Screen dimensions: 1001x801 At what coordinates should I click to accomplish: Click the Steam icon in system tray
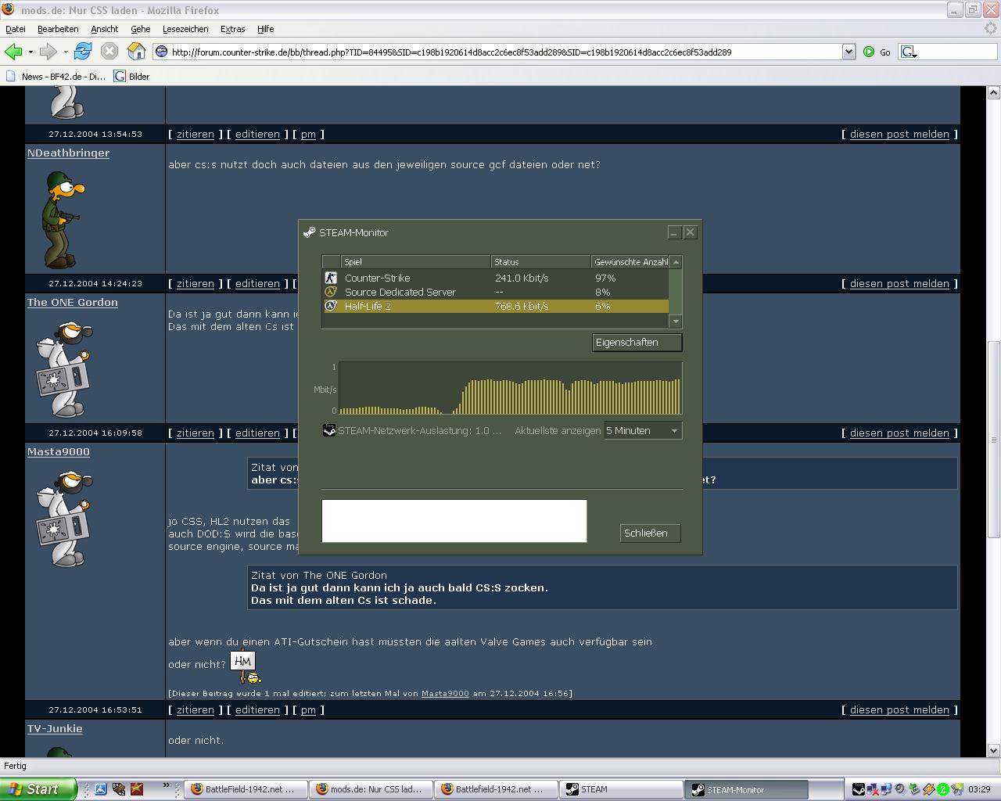point(859,789)
